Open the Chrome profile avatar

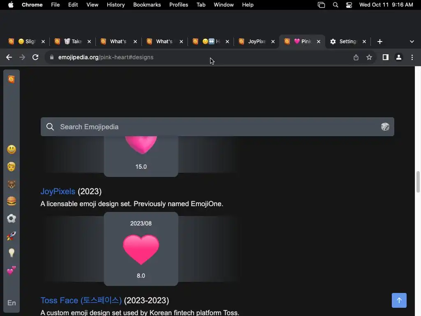coord(399,57)
